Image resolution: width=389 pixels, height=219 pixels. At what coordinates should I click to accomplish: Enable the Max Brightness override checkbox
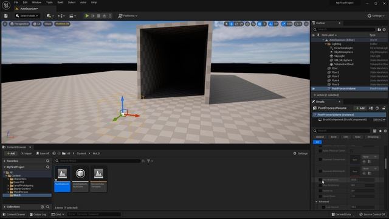click(x=320, y=185)
